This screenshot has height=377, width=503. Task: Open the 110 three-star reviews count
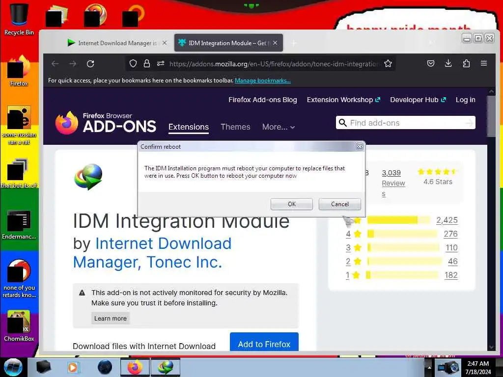pyautogui.click(x=451, y=248)
